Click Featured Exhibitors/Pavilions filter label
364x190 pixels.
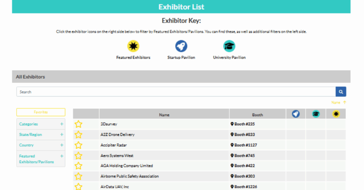(37, 159)
